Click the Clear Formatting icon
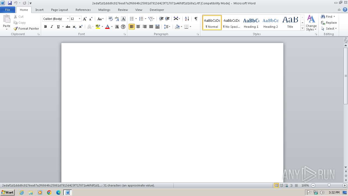Image resolution: width=348 pixels, height=196 pixels. pos(110,19)
